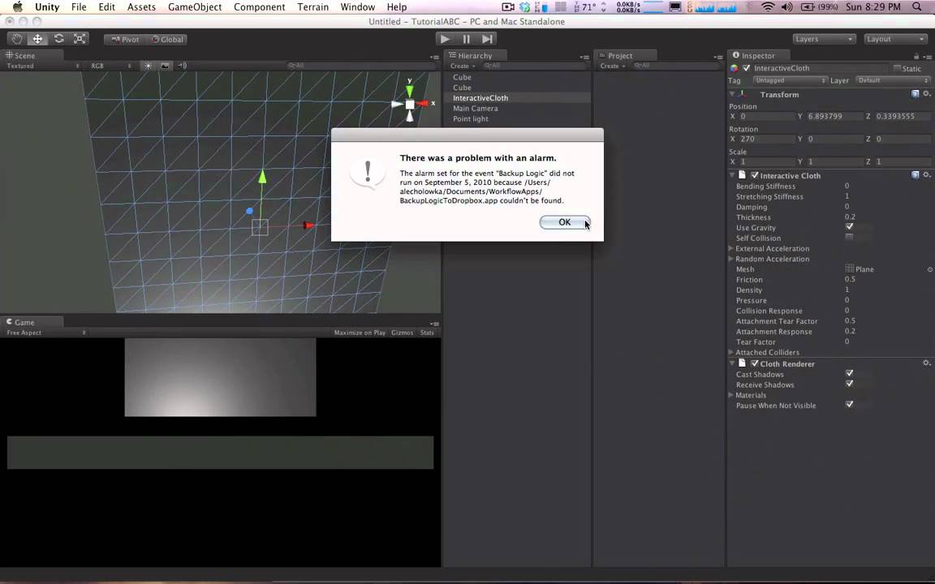Open the RGB render mode dropdown
935x584 pixels.
[111, 67]
